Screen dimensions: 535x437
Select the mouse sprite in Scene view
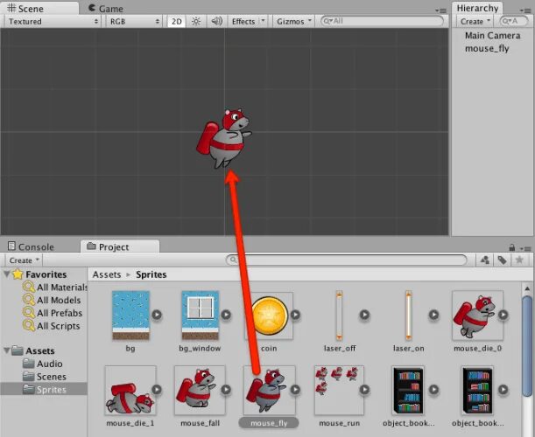click(224, 139)
